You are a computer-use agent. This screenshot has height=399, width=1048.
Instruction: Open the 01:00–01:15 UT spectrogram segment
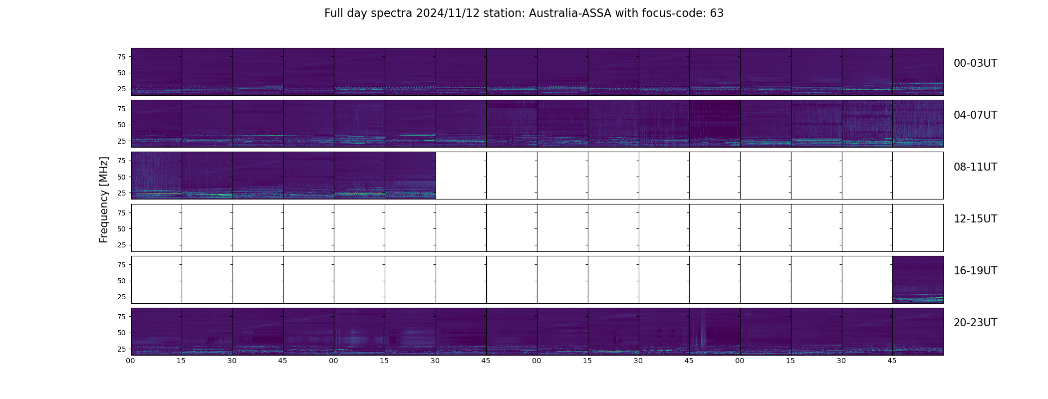pos(359,72)
